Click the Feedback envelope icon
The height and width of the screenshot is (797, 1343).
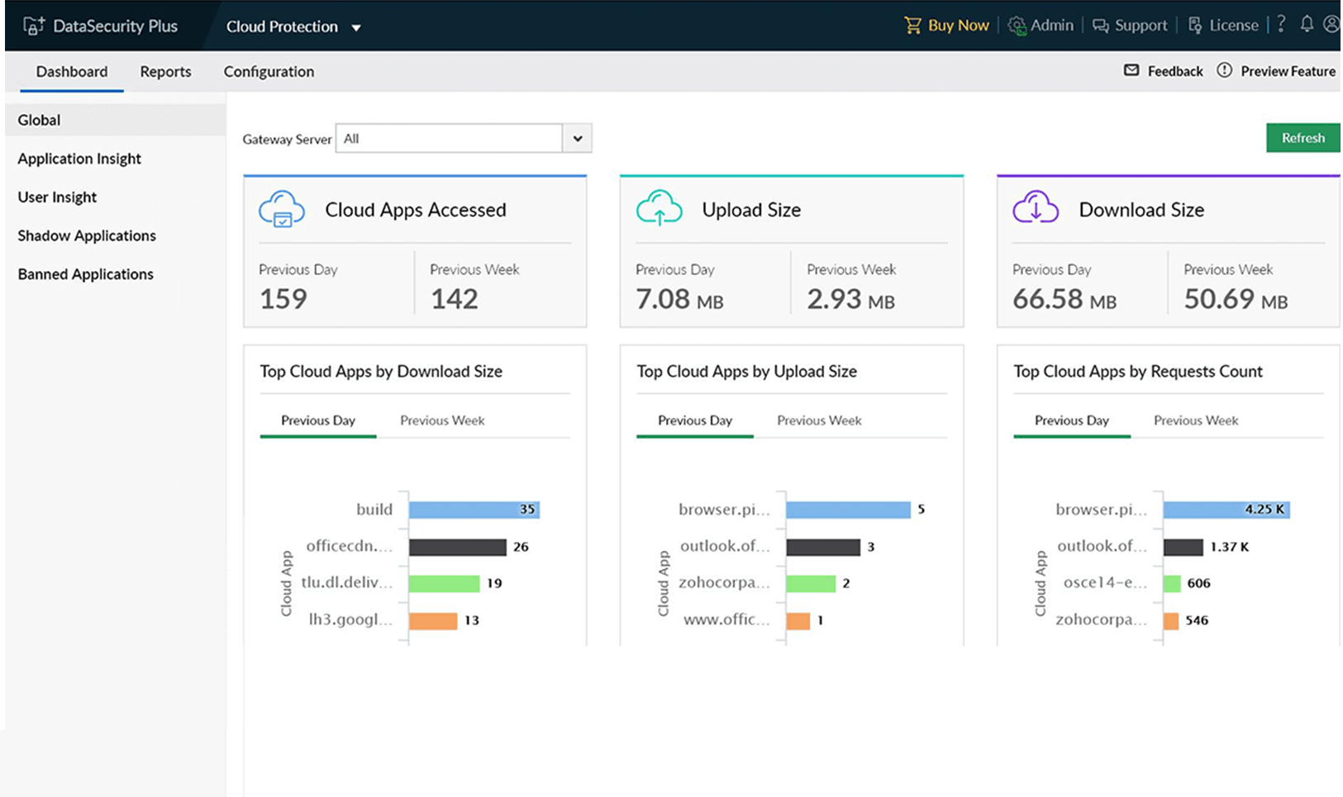pyautogui.click(x=1131, y=70)
